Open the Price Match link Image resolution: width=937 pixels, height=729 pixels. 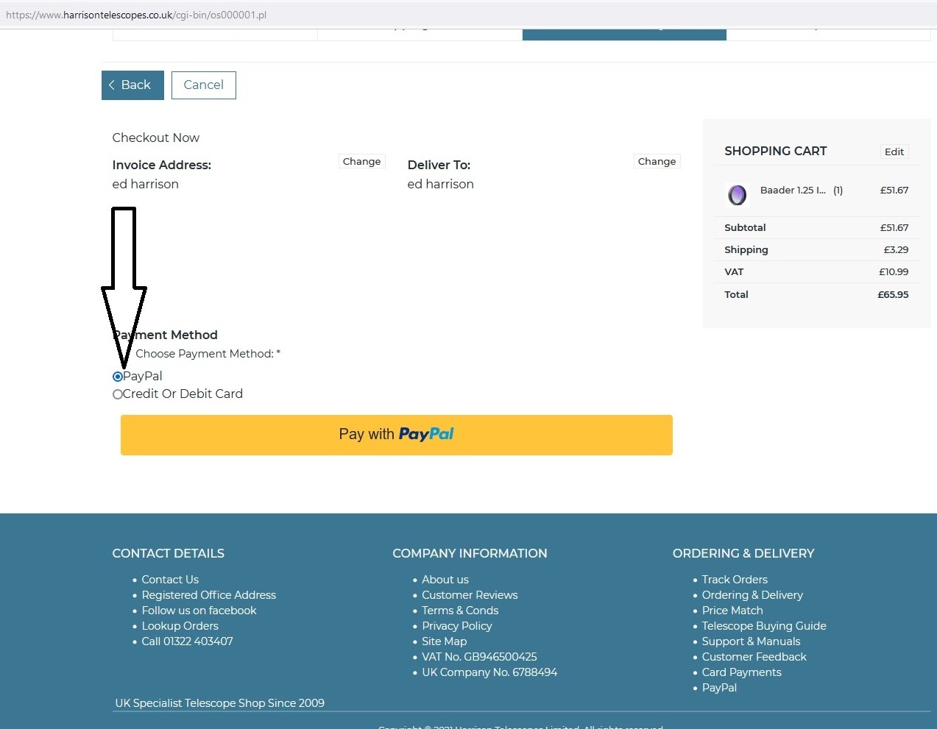[732, 611]
